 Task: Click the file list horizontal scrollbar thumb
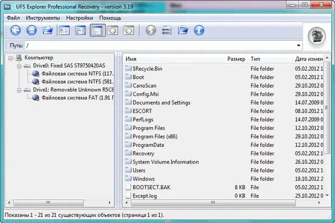[213, 202]
